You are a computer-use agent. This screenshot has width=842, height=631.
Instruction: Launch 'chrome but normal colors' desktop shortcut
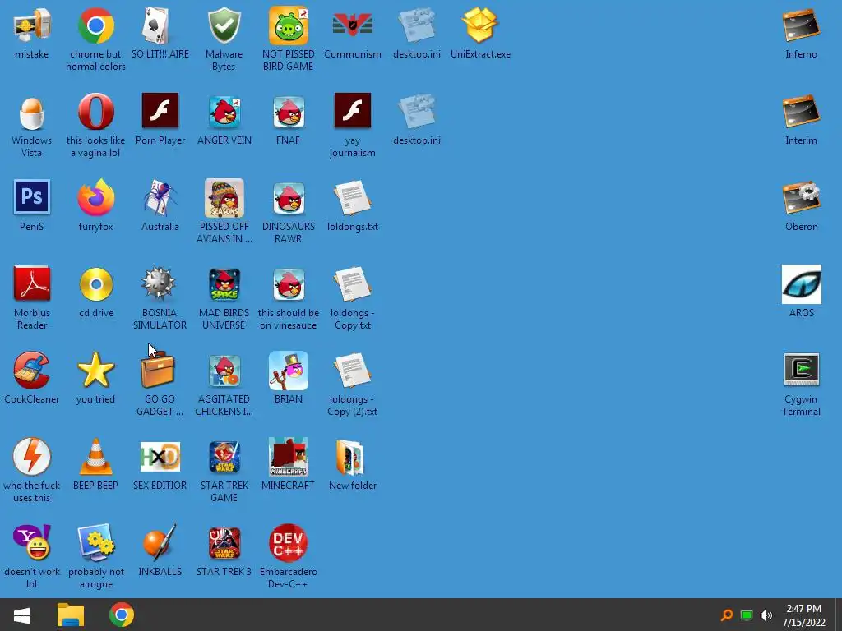pos(95,25)
